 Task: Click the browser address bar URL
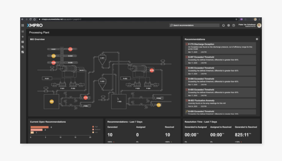[61, 19]
